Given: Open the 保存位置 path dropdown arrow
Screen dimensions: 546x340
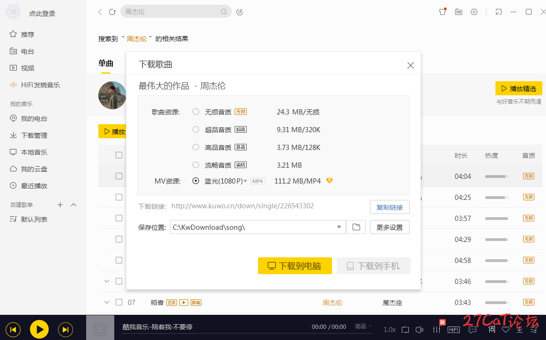Looking at the screenshot, I should (x=339, y=227).
